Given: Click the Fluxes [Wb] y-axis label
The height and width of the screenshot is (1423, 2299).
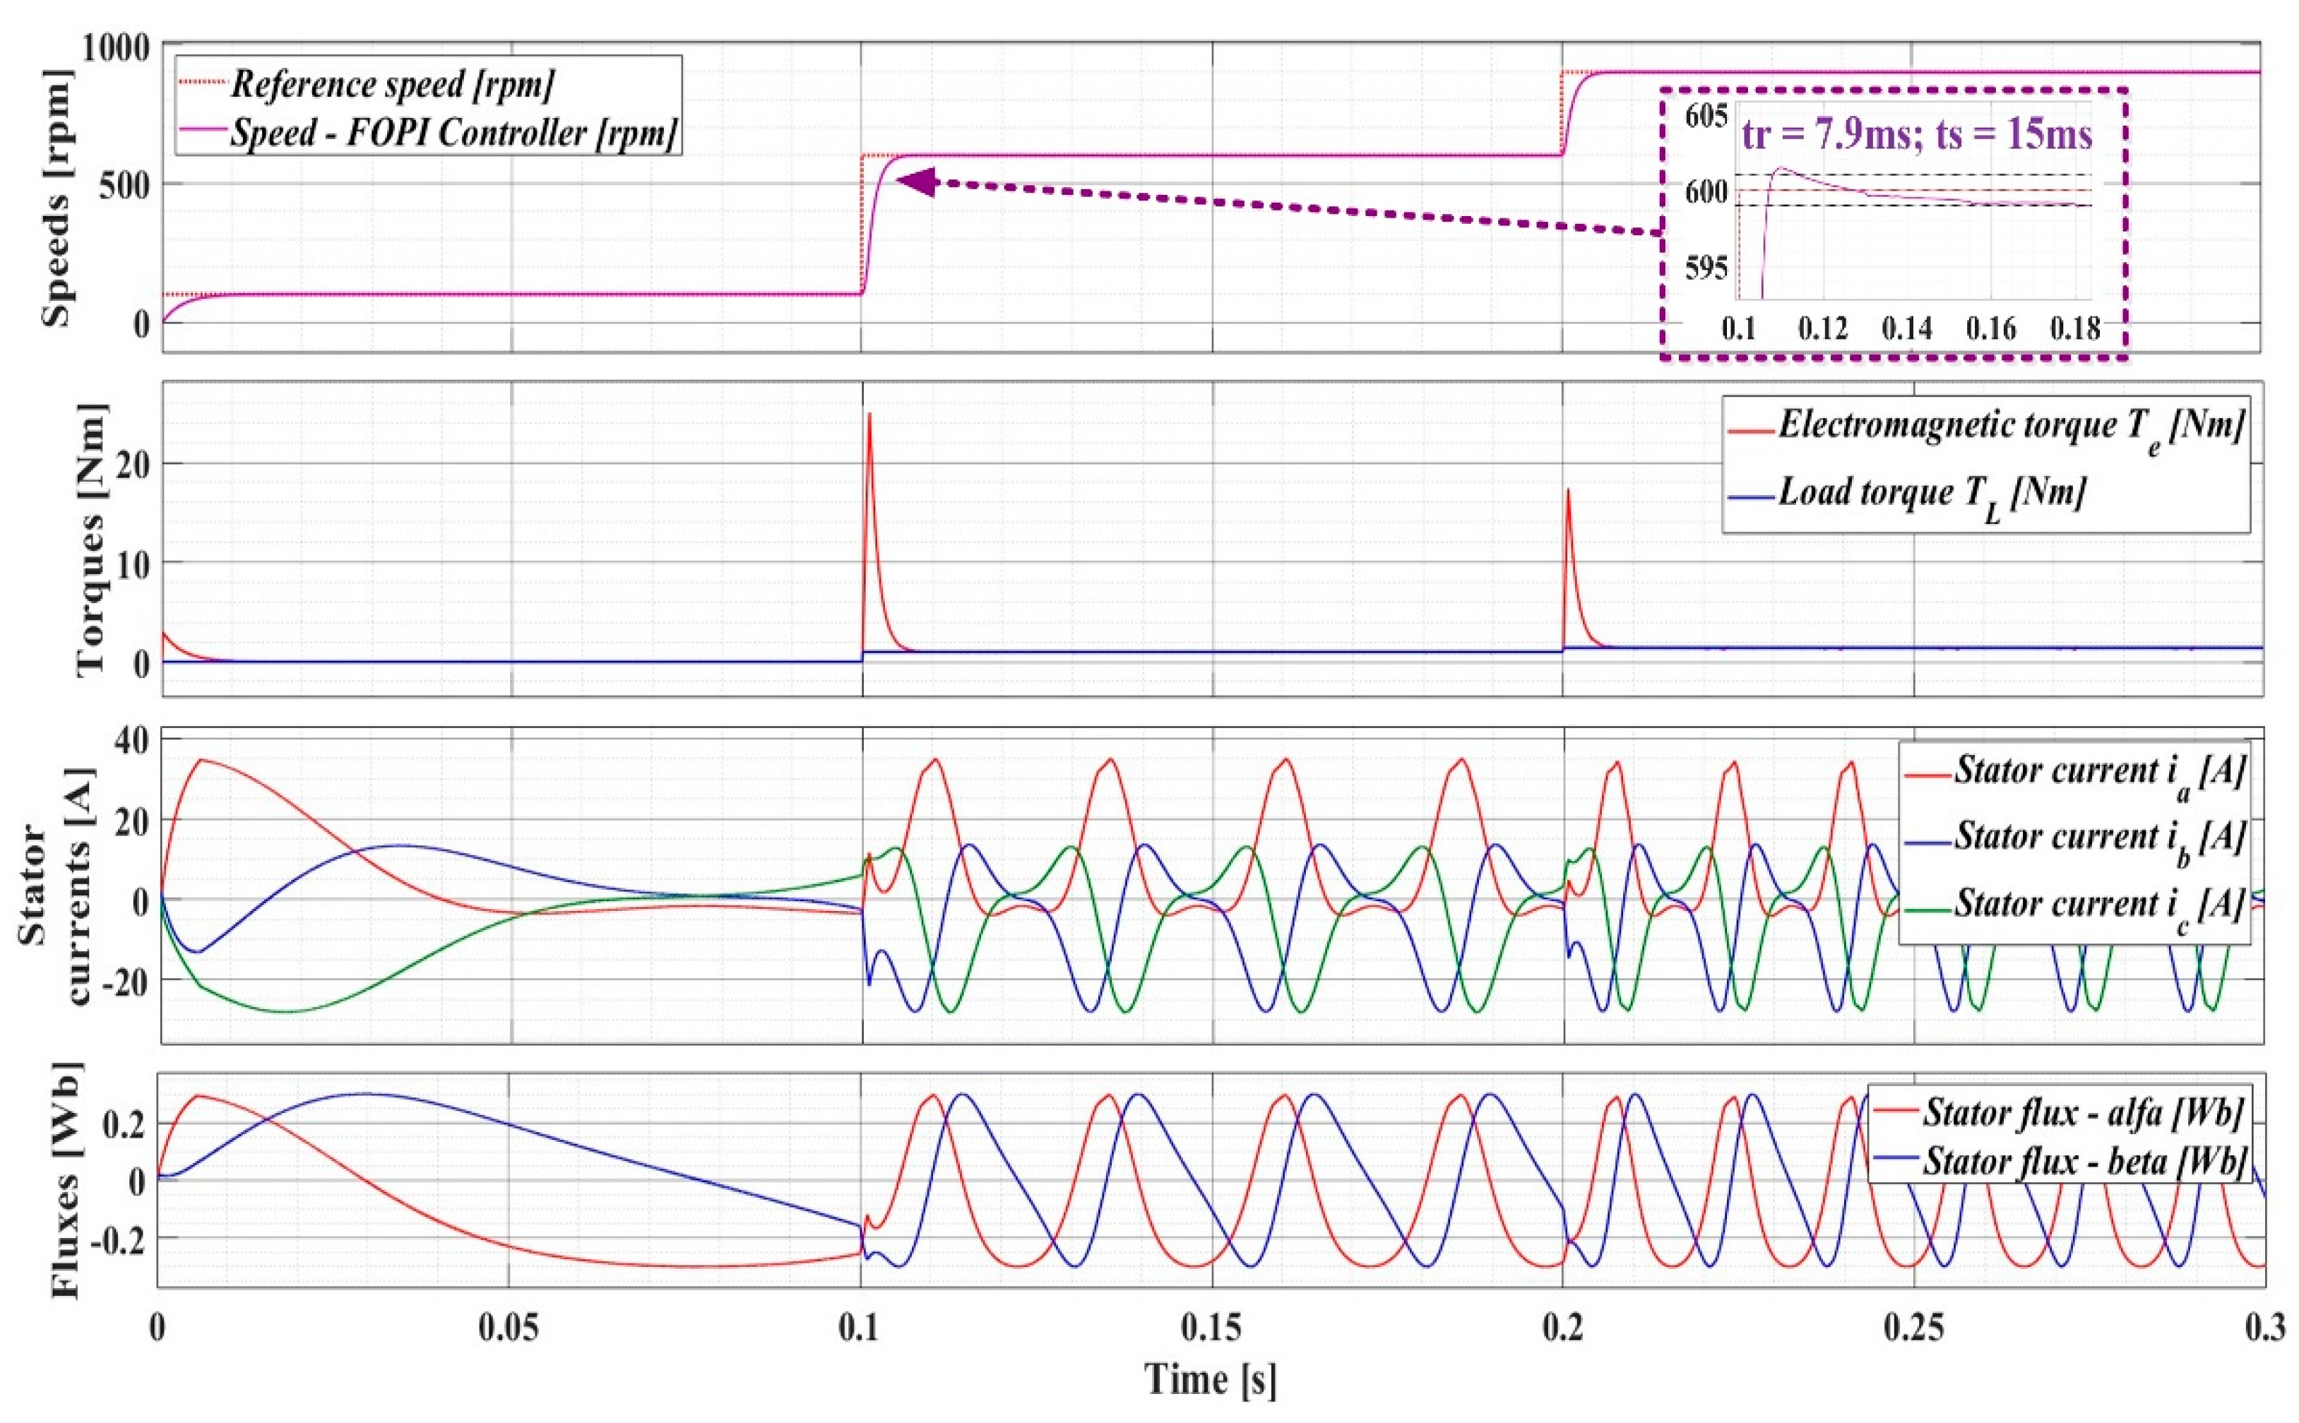Looking at the screenshot, I should click(66, 1180).
